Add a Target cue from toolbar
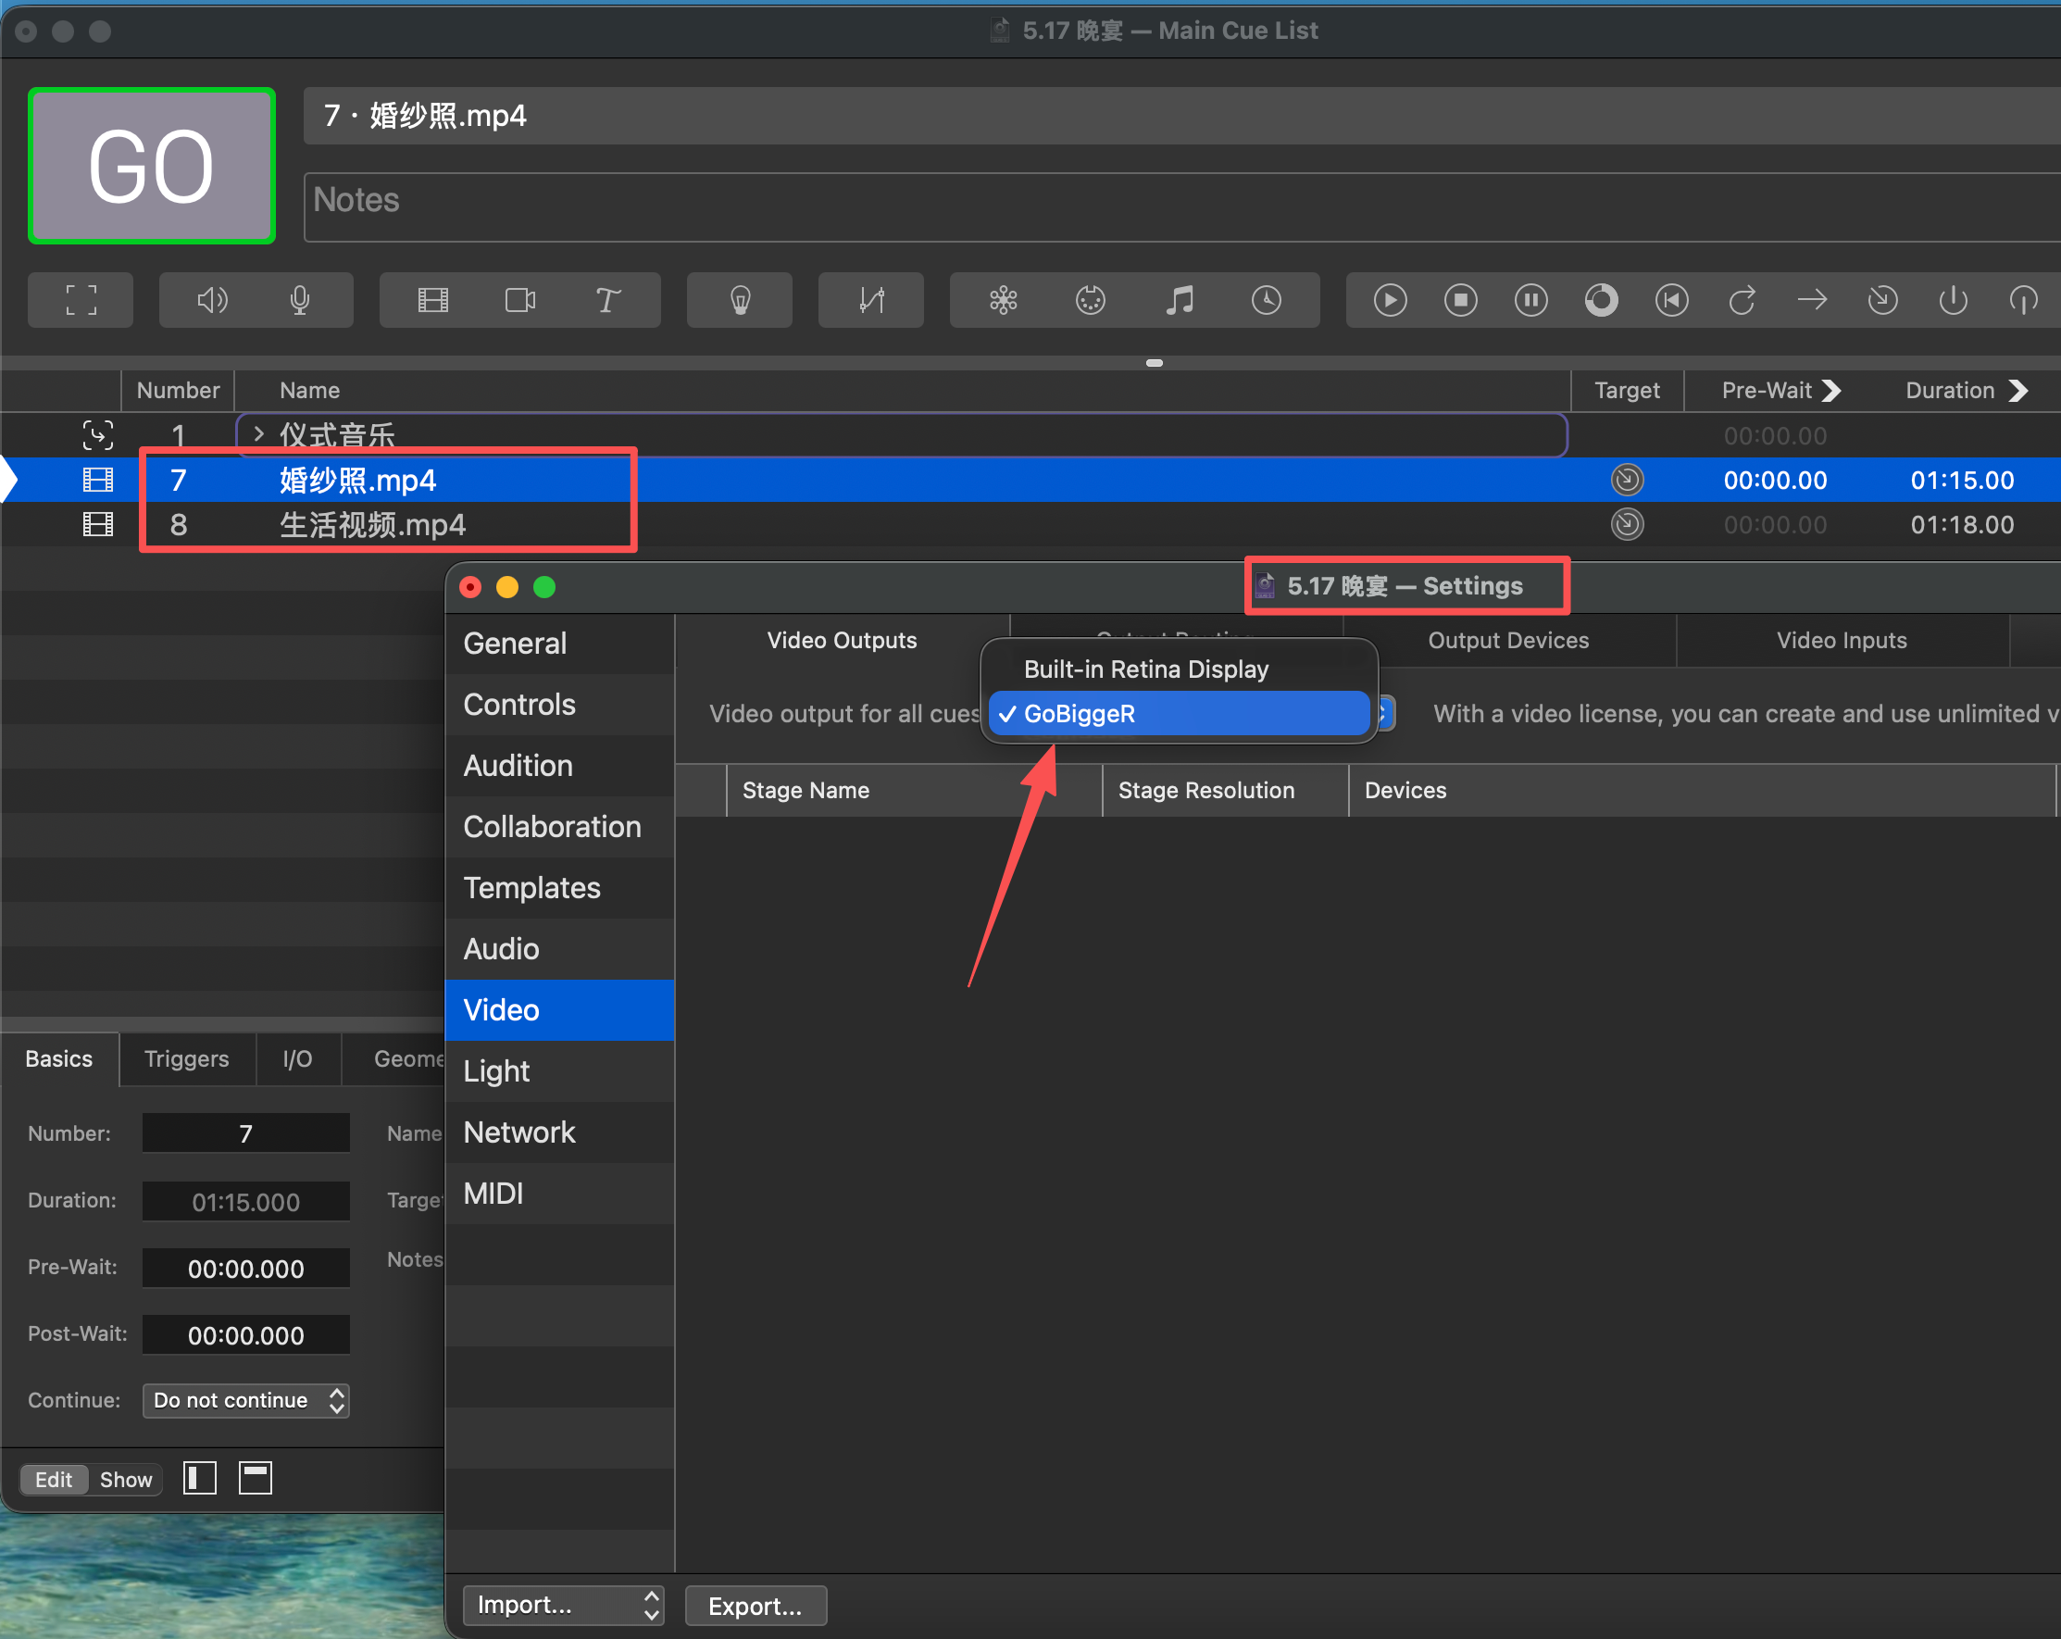Viewport: 2061px width, 1639px height. (1882, 300)
